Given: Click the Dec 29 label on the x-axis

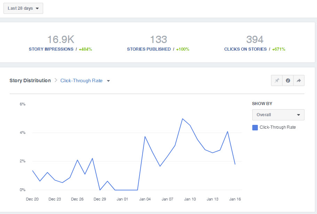Looking at the screenshot, I should click(100, 199).
